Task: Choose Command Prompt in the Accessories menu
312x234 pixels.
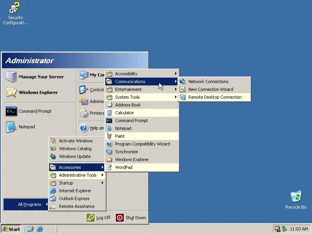Action: click(142, 121)
